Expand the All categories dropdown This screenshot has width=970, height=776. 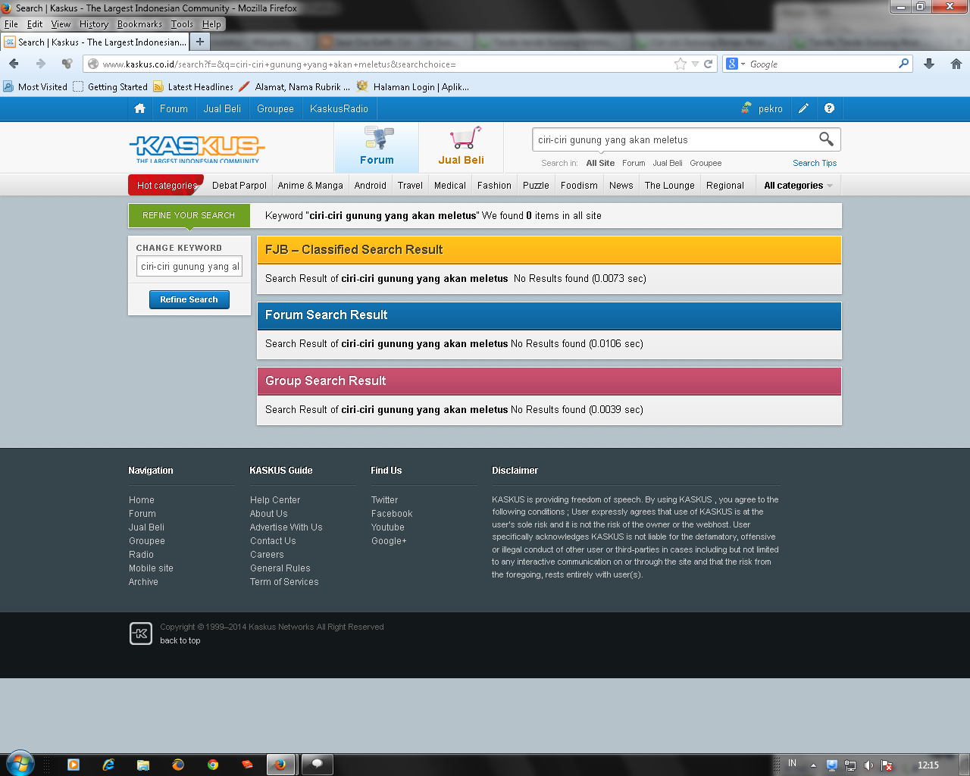coord(798,185)
